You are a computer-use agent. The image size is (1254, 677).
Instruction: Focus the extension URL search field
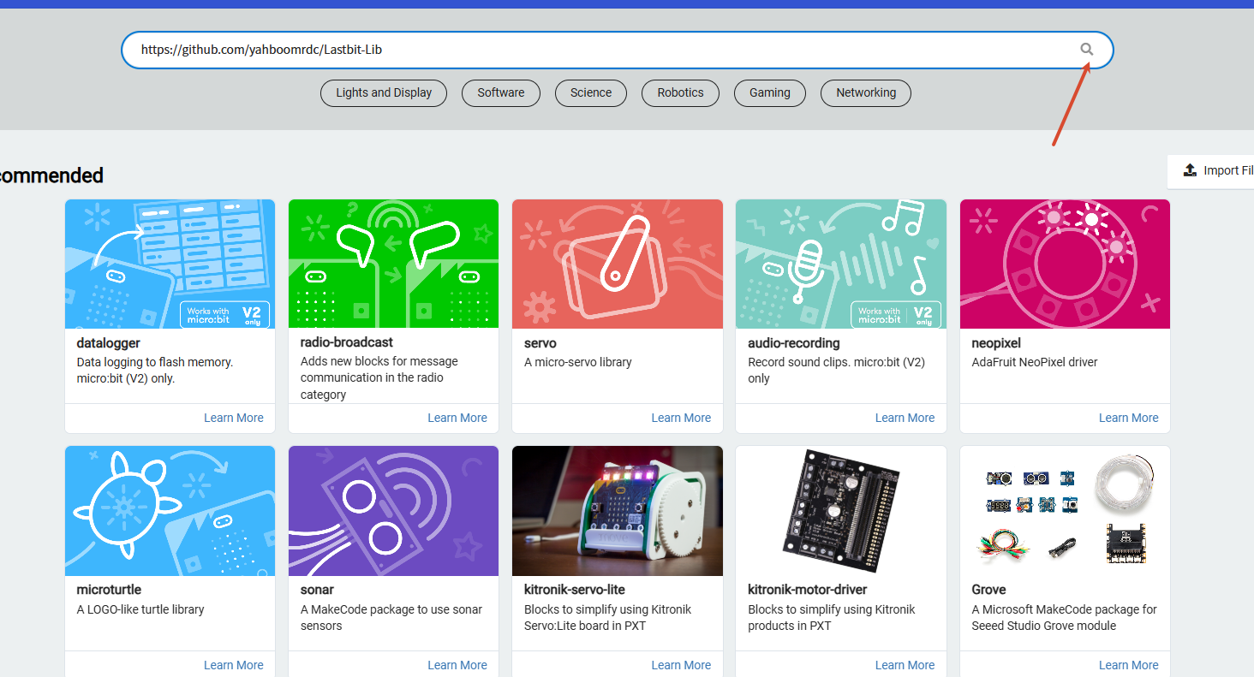(617, 50)
